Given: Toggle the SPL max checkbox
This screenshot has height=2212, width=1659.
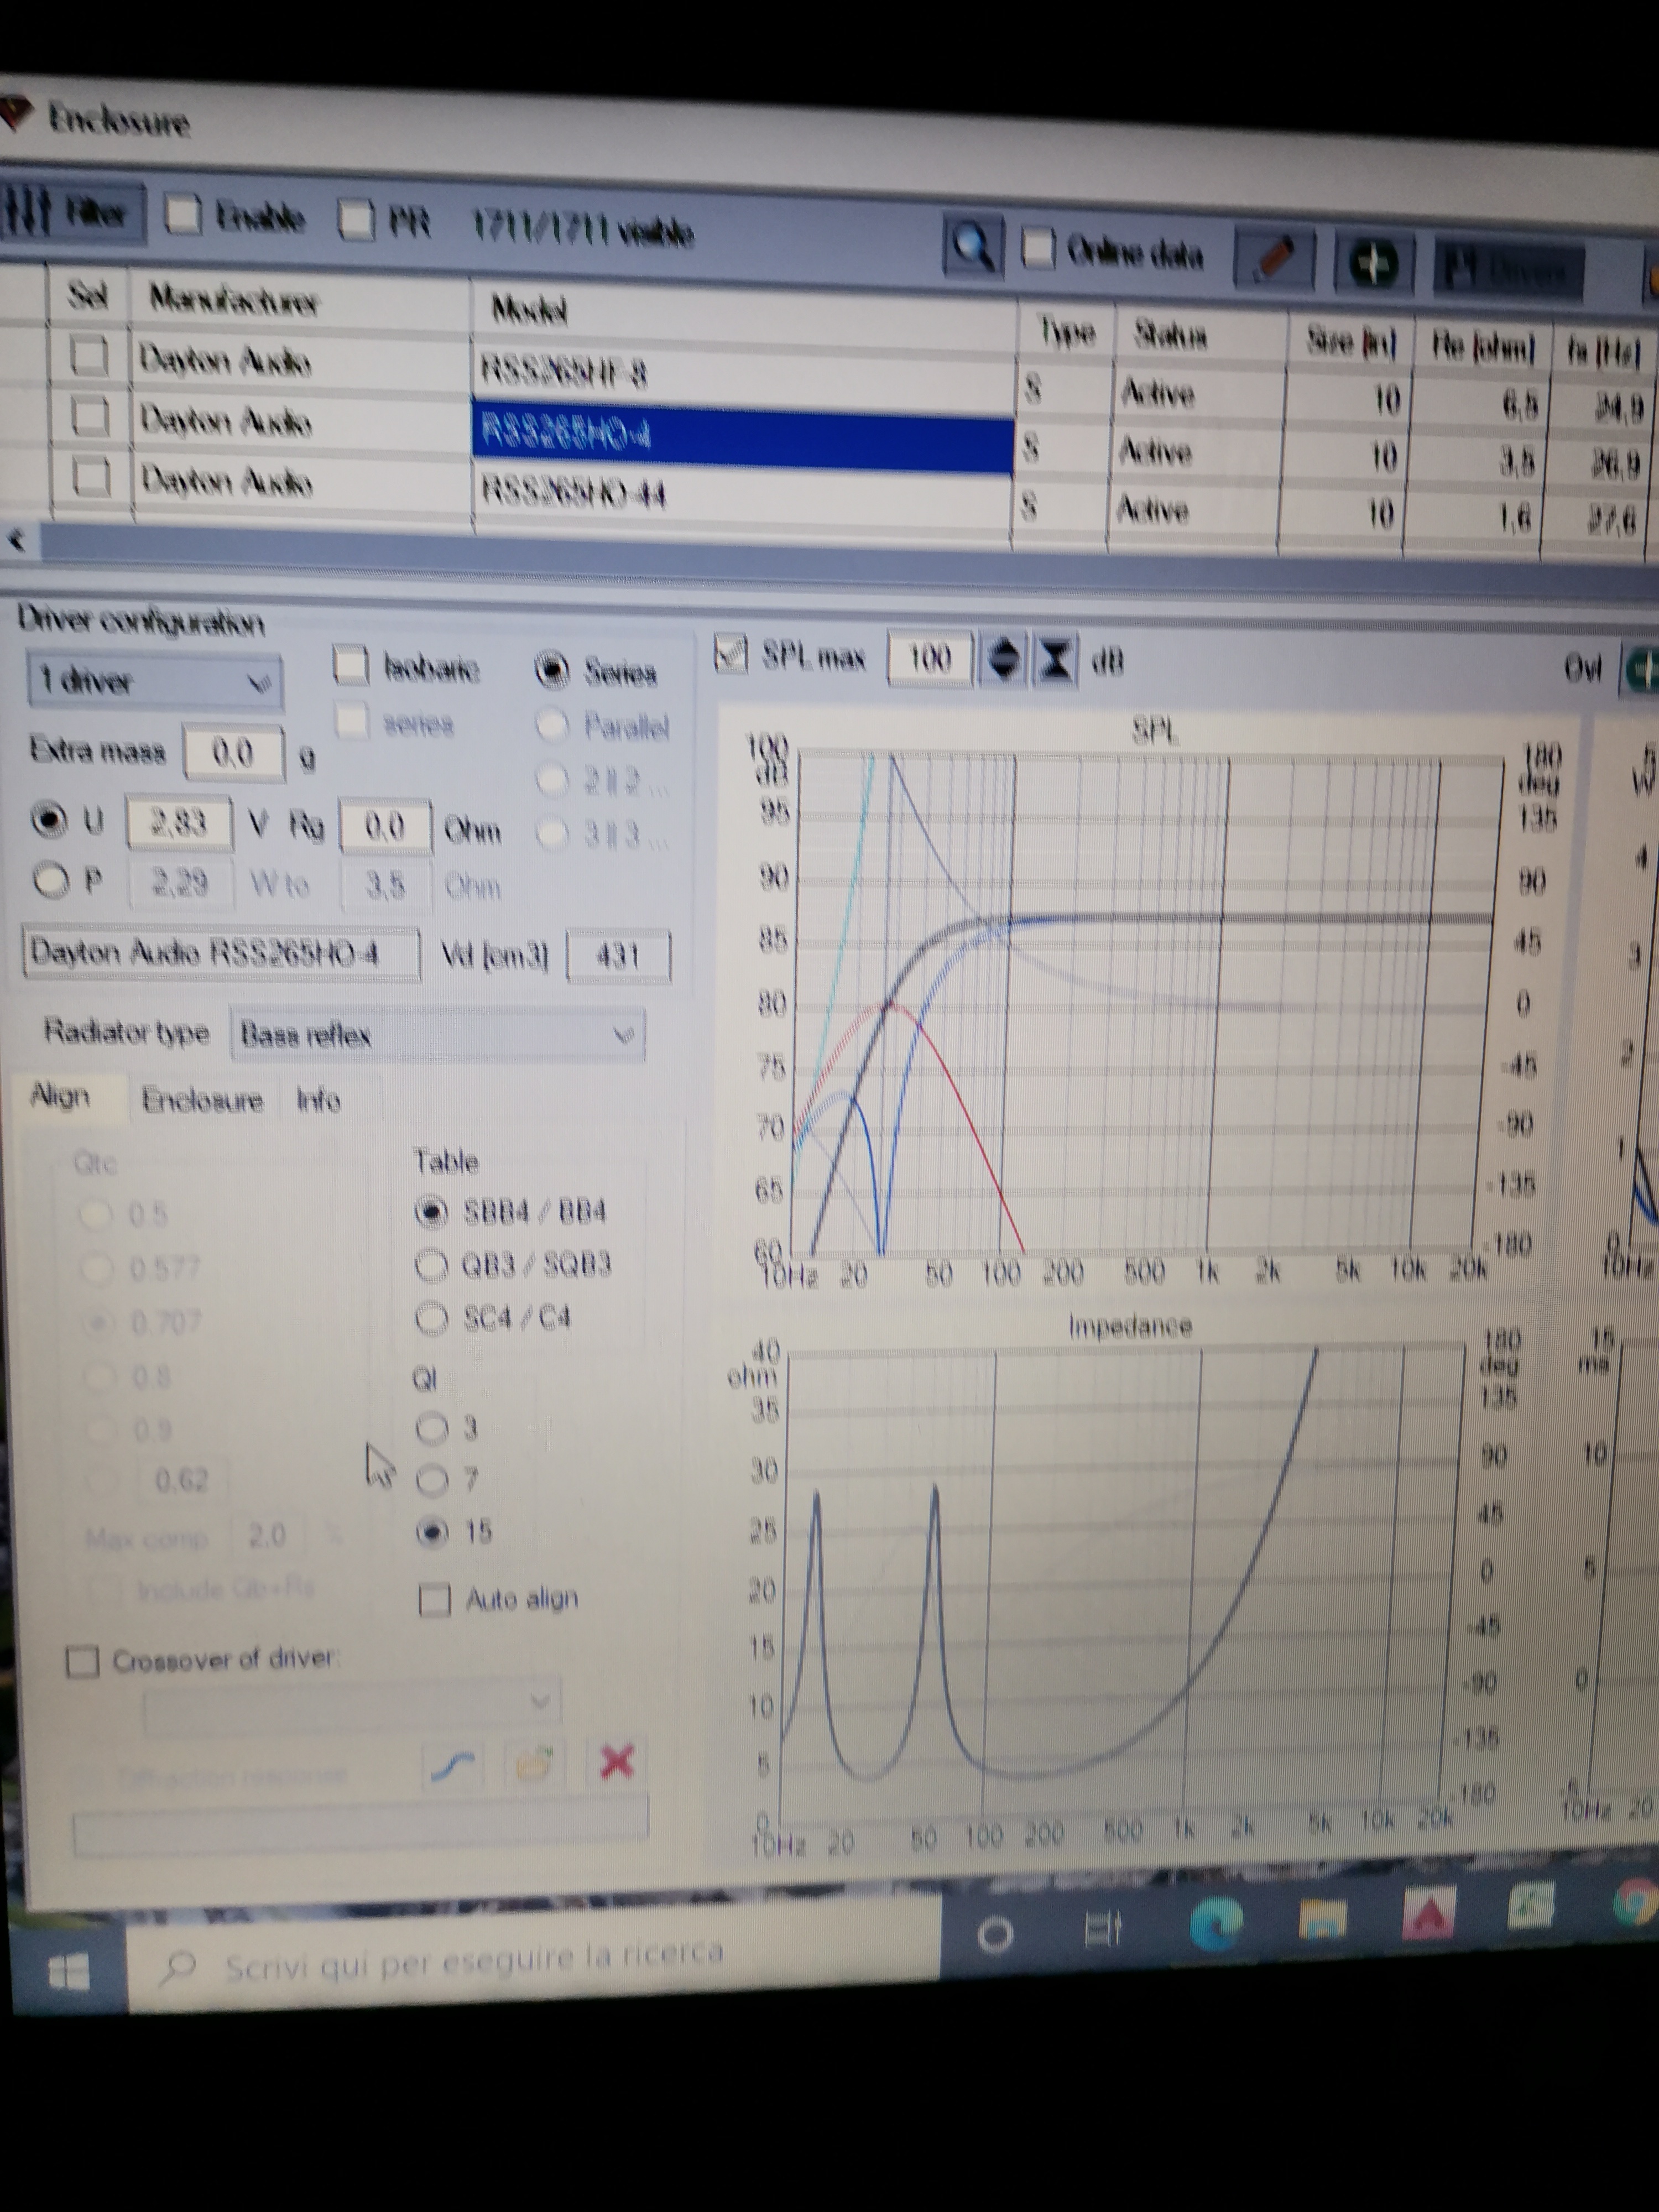Looking at the screenshot, I should (731, 655).
